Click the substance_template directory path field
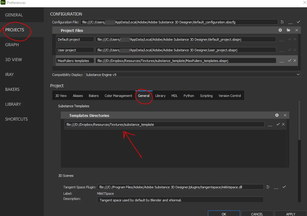 click(x=164, y=125)
